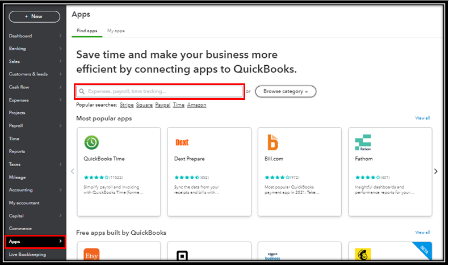Expand the Banking sidebar chevron

point(60,49)
